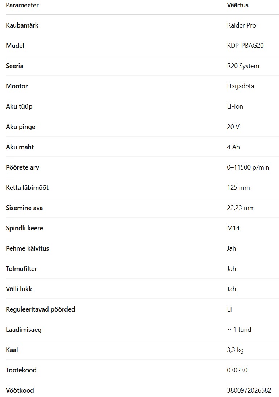The width and height of the screenshot is (279, 397).
Task: Click the Parameeter column header
Action: point(22,5)
